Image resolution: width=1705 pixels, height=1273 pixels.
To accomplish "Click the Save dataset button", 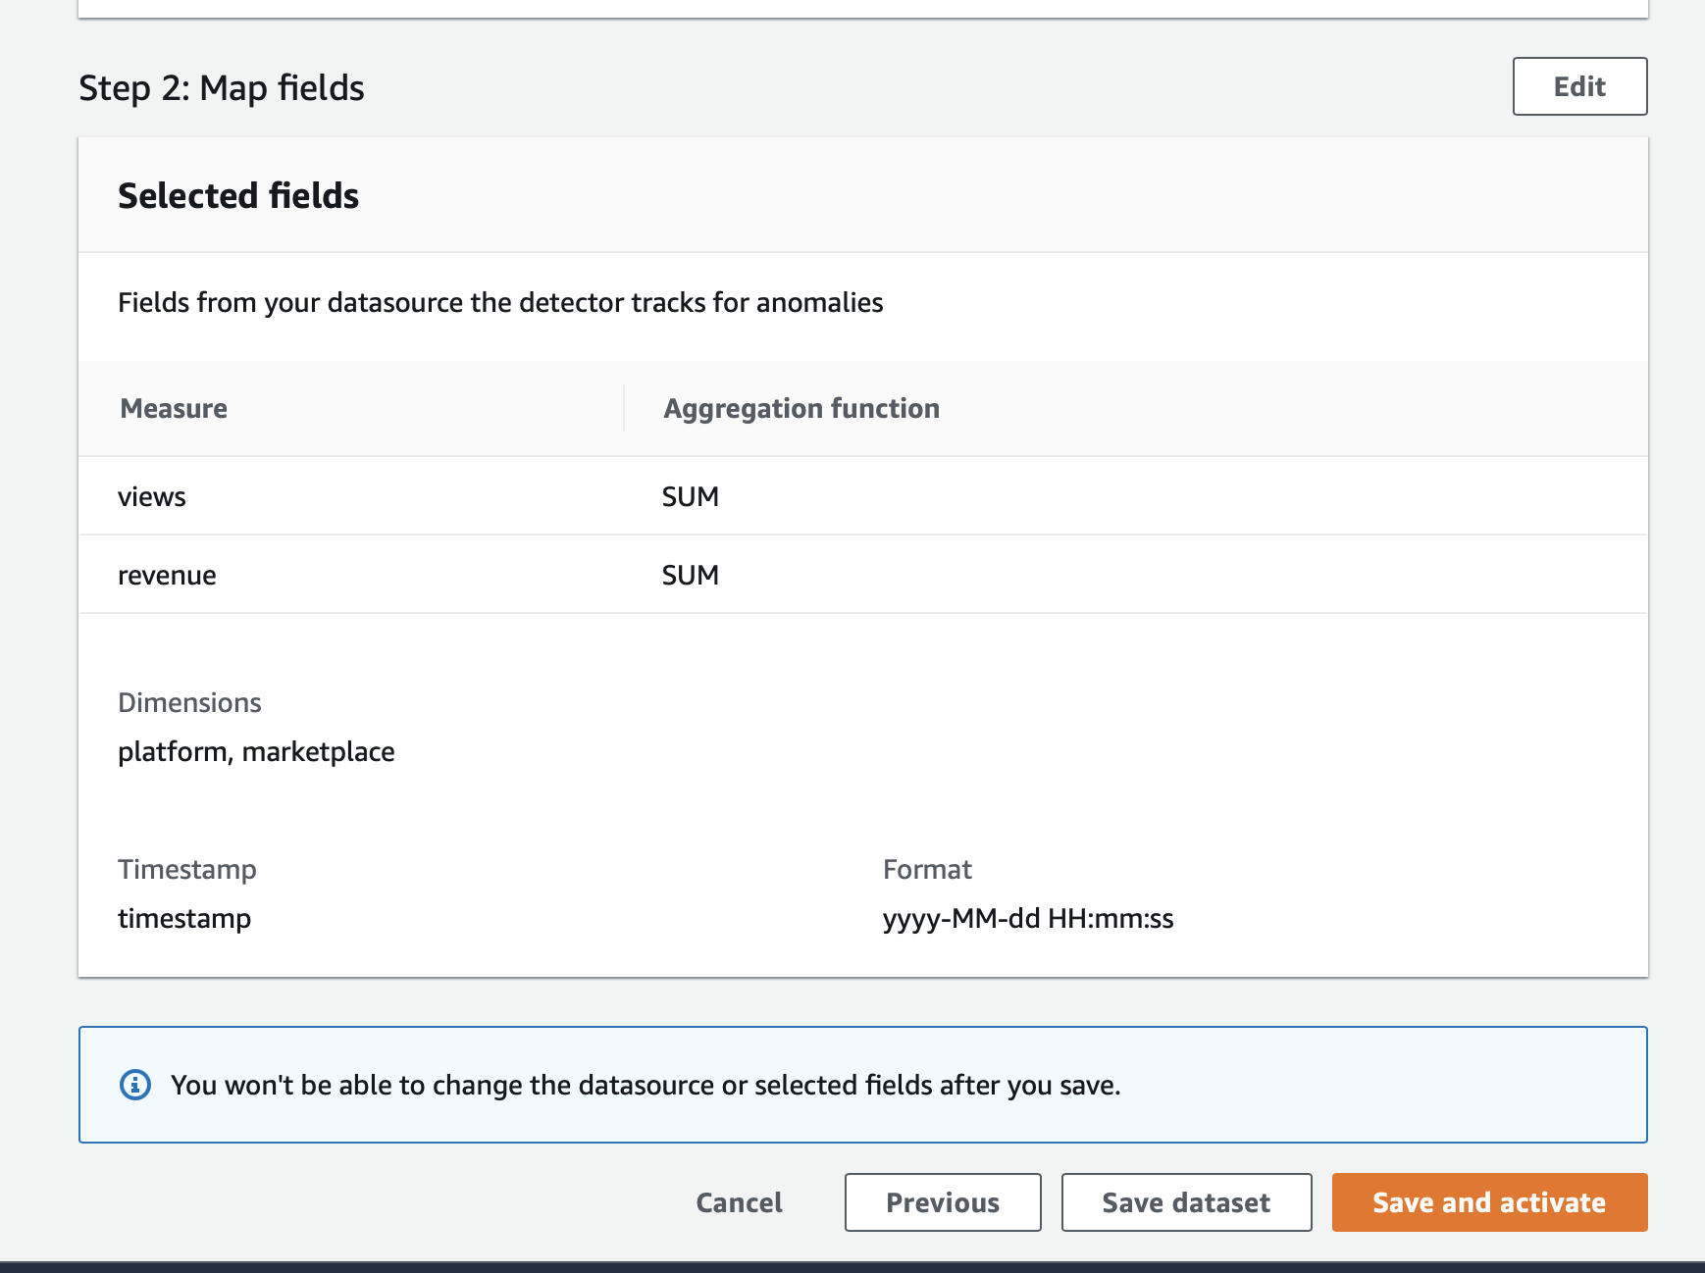I will click(x=1186, y=1202).
